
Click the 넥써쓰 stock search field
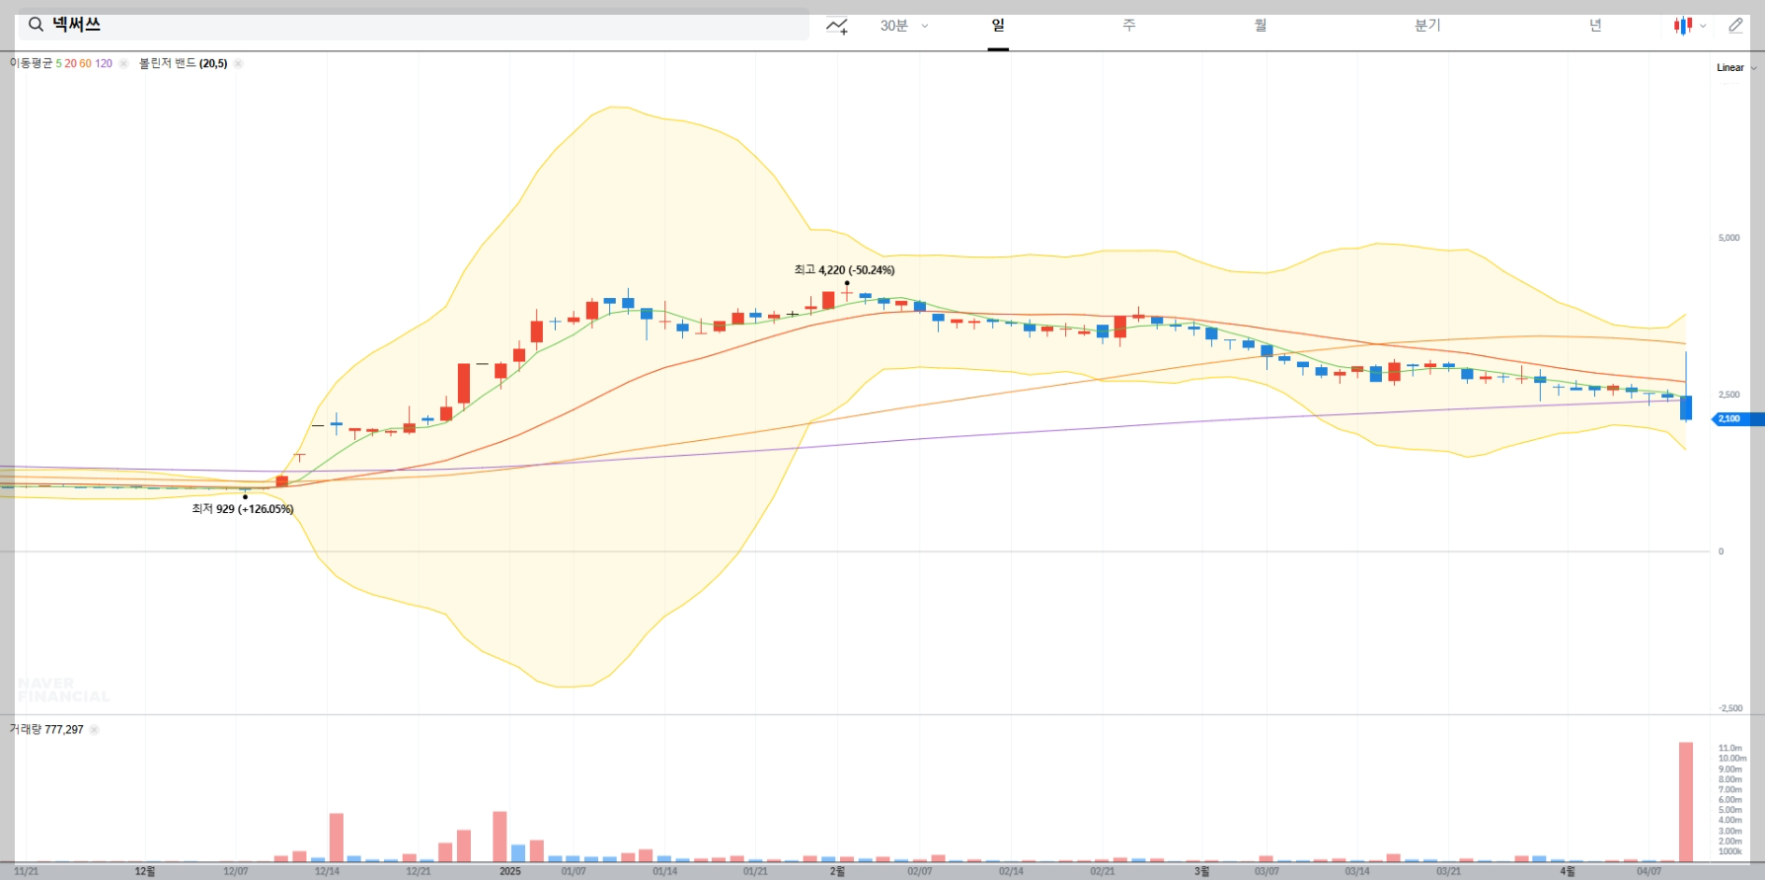(x=414, y=25)
